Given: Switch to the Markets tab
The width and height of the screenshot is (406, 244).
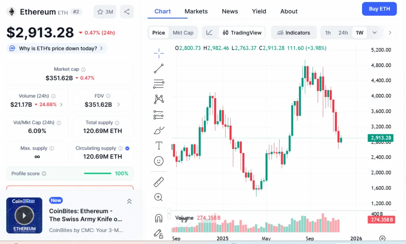Looking at the screenshot, I should coord(196,11).
